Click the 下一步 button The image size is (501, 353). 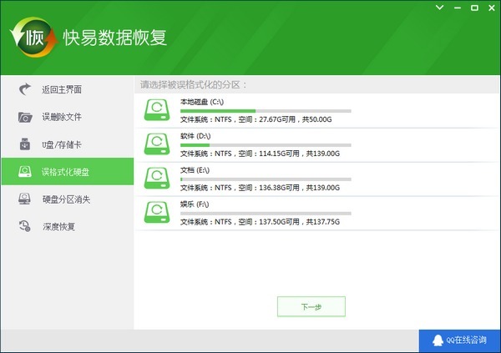click(311, 306)
